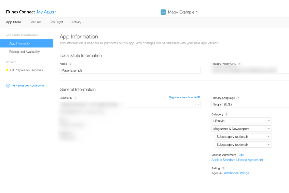The image size is (289, 193).
Task: Switch to the Activity tab
Action: click(76, 22)
